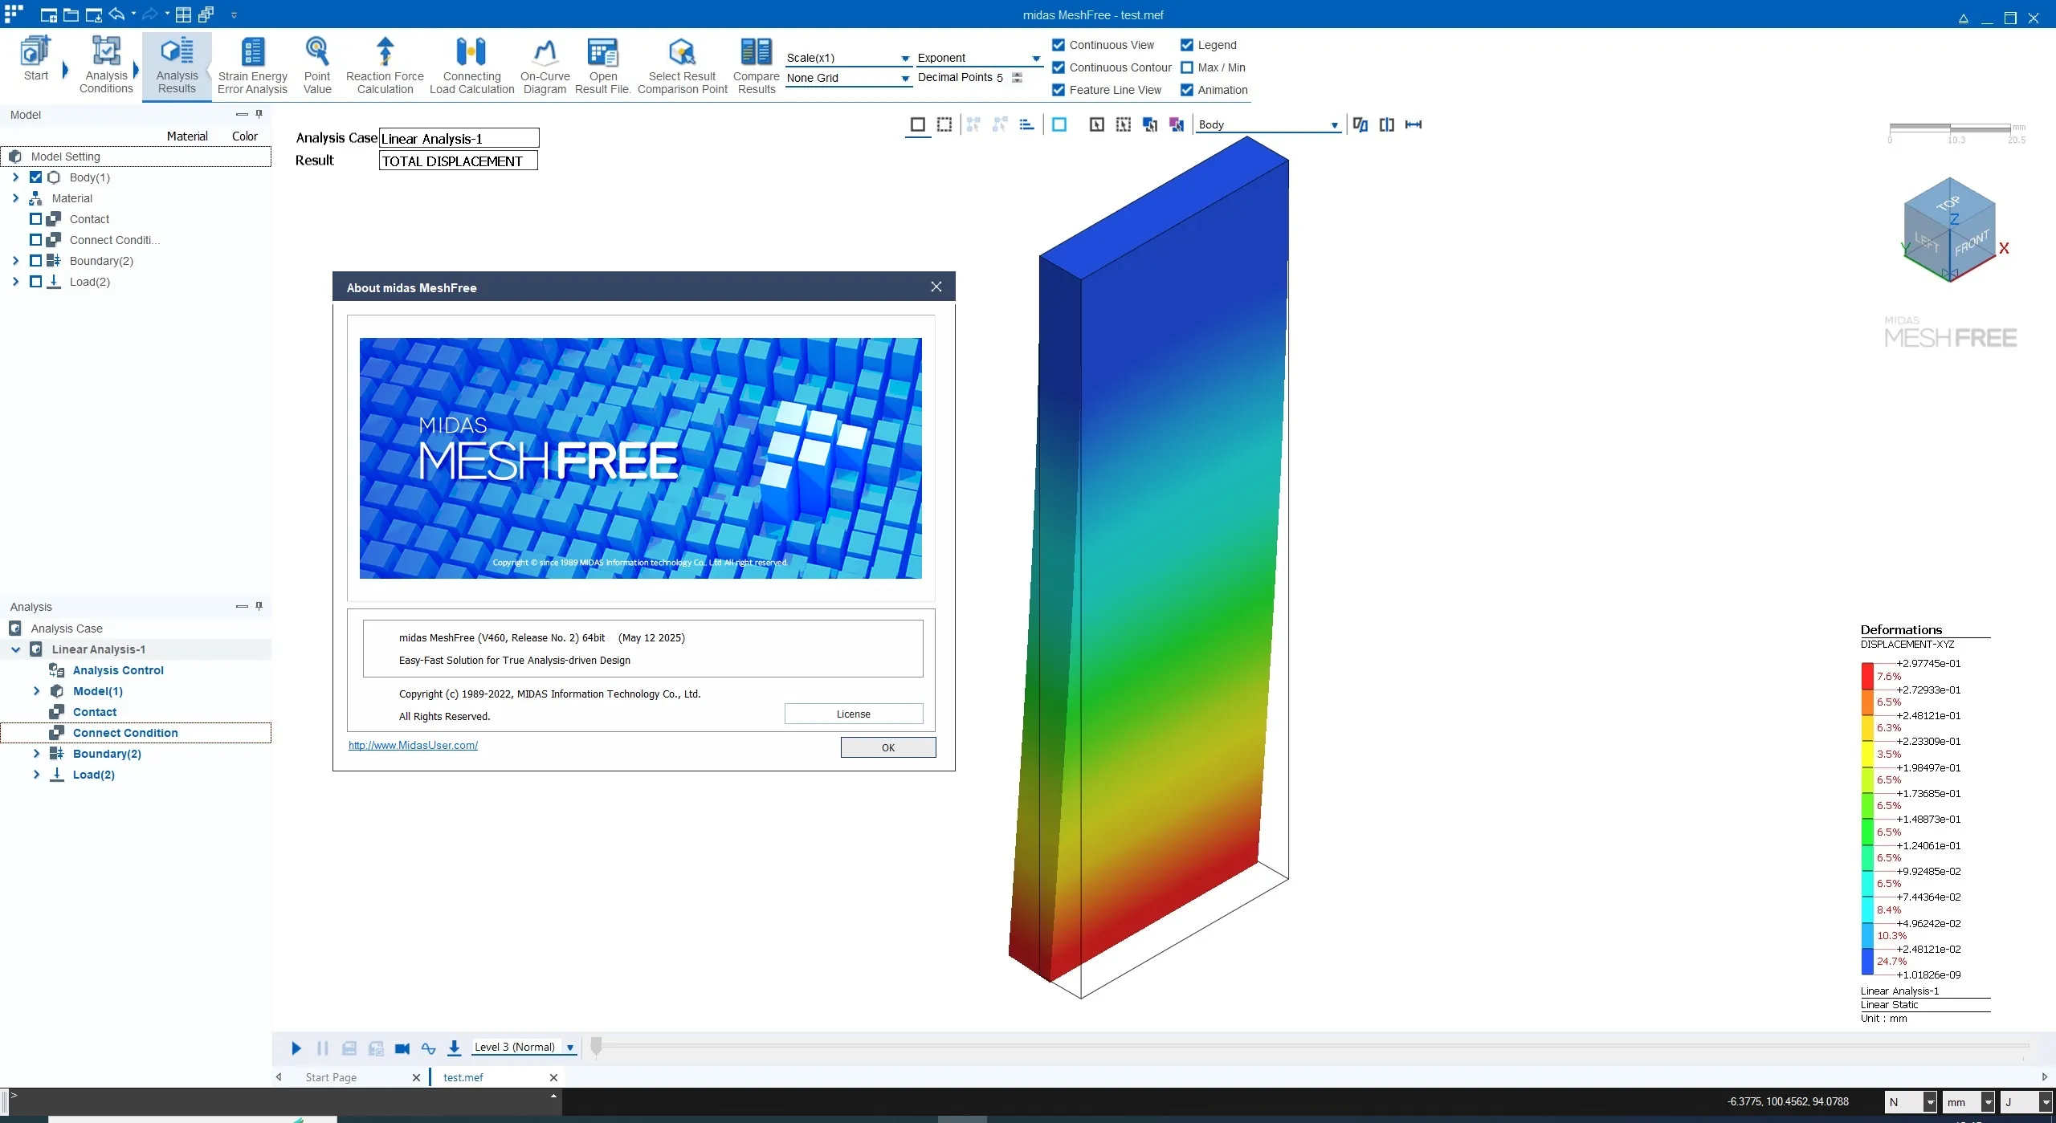Toggle the Continuous View checkbox
2056x1123 pixels.
pyautogui.click(x=1059, y=45)
